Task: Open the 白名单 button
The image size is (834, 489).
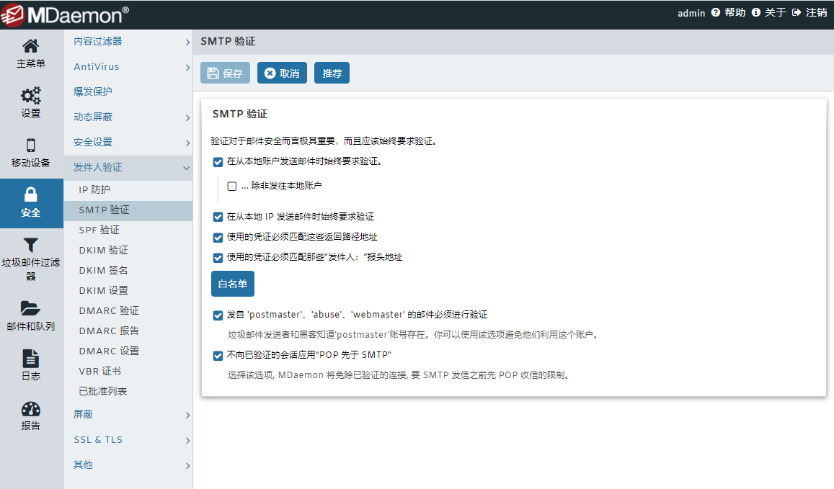Action: pyautogui.click(x=232, y=284)
